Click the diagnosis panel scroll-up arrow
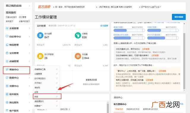 tap(184, 24)
